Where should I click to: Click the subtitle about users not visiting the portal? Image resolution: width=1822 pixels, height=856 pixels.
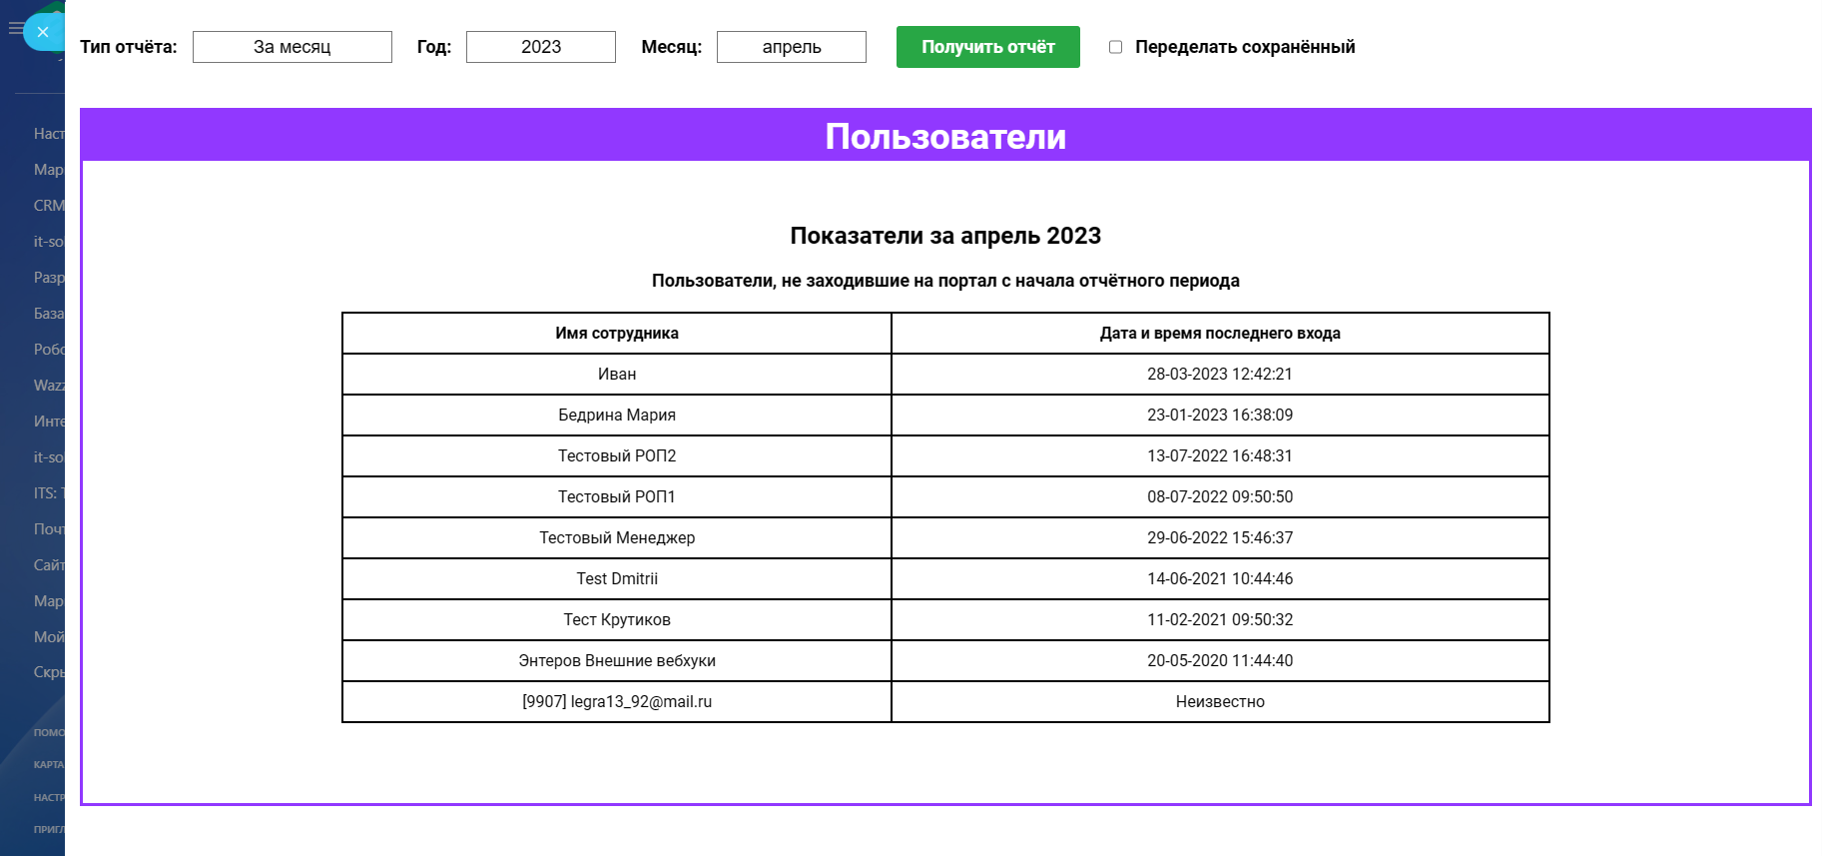[x=945, y=281]
